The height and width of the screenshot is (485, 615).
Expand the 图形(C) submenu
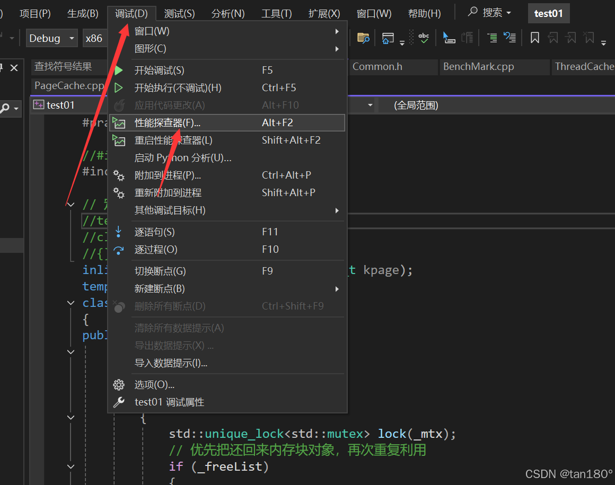(337, 49)
